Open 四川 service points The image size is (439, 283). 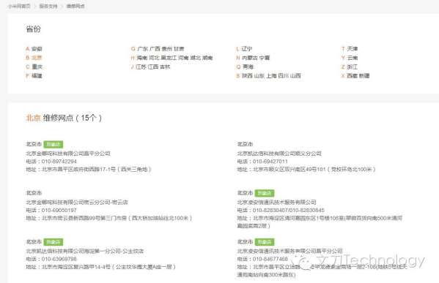coord(284,76)
